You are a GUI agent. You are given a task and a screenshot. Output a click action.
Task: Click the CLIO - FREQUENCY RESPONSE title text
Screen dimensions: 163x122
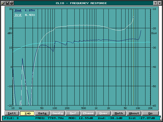point(81,3)
